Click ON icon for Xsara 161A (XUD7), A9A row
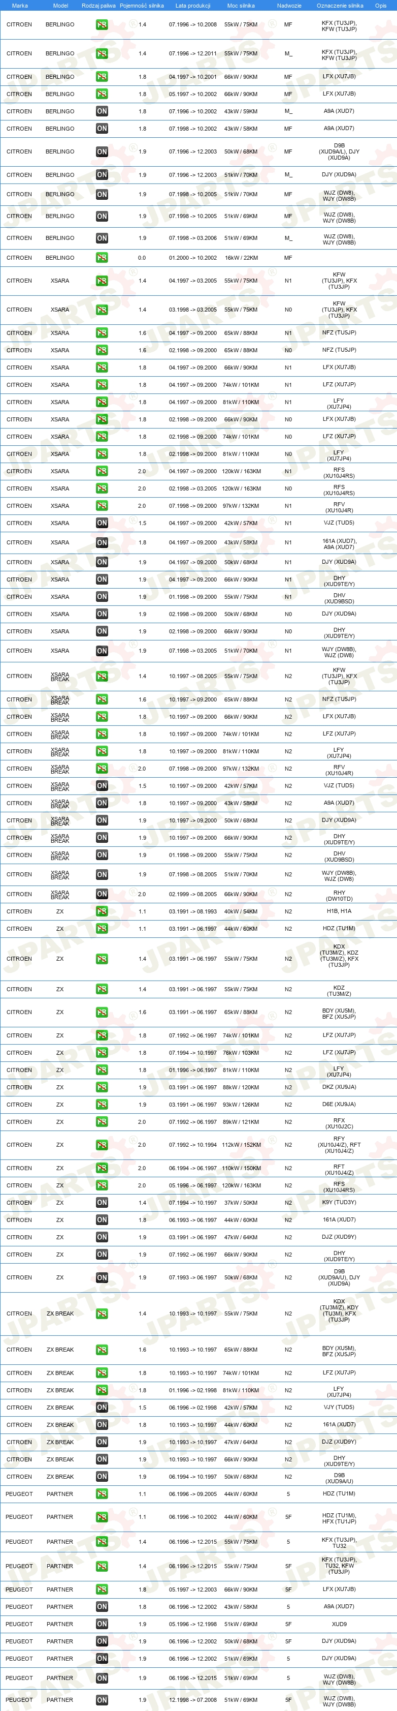Viewport: 397px width, 1711px height. pos(102,543)
